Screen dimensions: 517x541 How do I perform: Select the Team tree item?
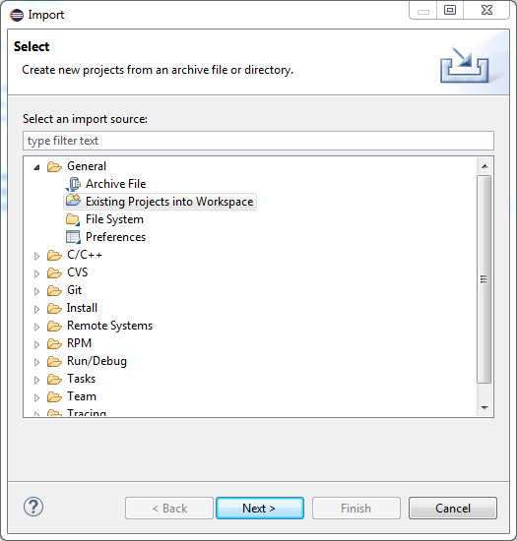pyautogui.click(x=82, y=396)
